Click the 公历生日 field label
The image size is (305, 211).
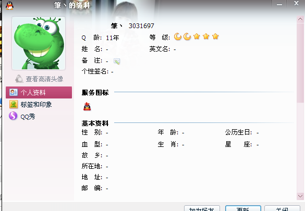tap(238, 132)
